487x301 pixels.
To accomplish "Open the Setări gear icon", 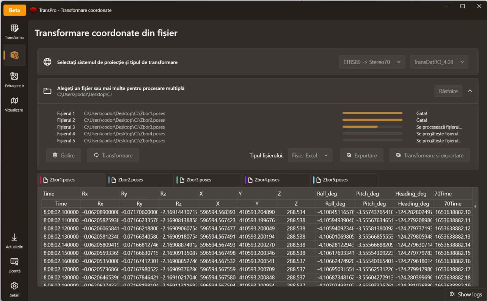I will point(14,285).
